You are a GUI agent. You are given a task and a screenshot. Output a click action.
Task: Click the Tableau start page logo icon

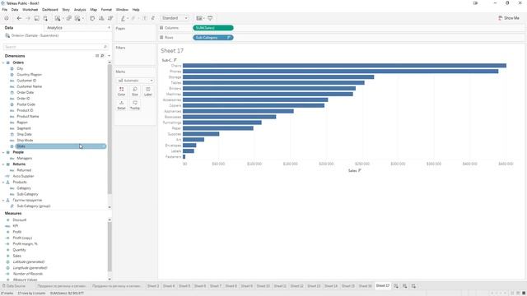pos(7,18)
